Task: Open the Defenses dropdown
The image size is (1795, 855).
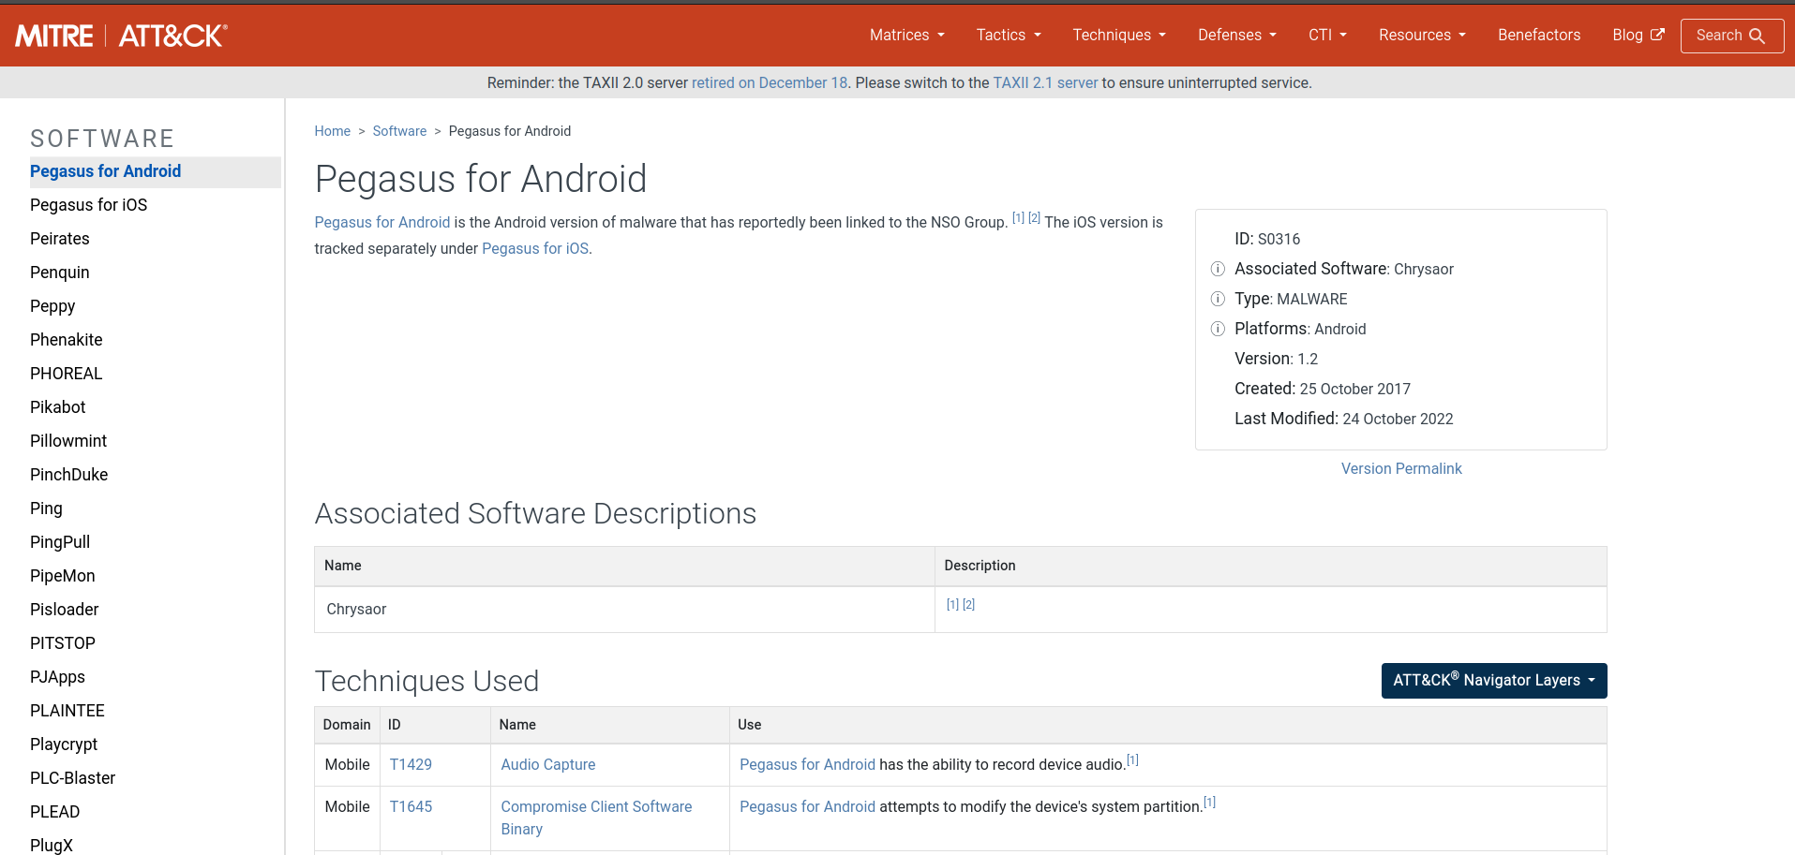Action: tap(1236, 36)
